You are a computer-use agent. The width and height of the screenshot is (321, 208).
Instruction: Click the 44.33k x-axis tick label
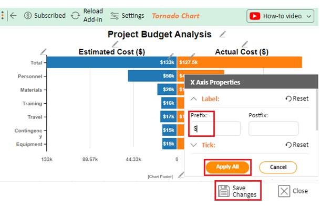pos(133,159)
